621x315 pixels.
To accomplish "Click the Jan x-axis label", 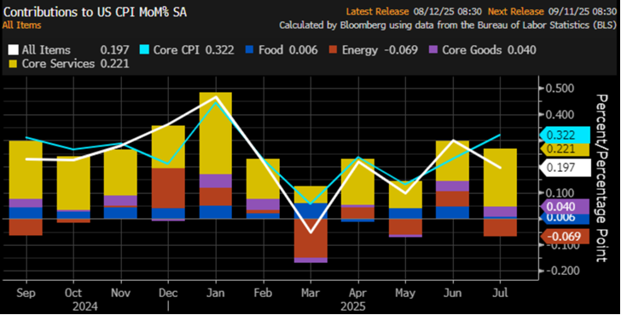I will point(216,293).
